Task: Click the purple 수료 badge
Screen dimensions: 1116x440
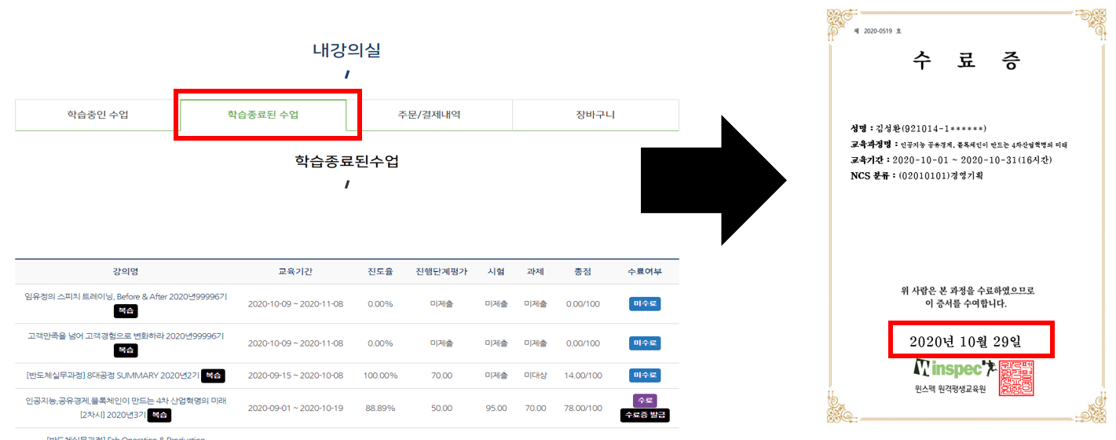Action: point(645,401)
